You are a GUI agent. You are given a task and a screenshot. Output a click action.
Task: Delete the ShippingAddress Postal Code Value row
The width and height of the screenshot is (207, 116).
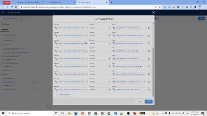click(x=149, y=74)
